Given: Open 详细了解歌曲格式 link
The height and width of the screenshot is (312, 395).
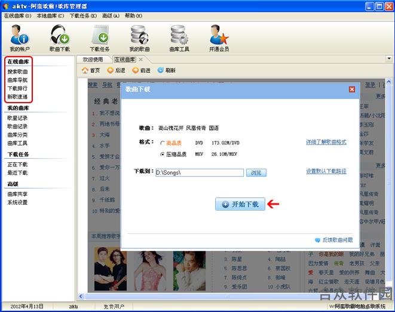Looking at the screenshot, I should pyautogui.click(x=326, y=142).
